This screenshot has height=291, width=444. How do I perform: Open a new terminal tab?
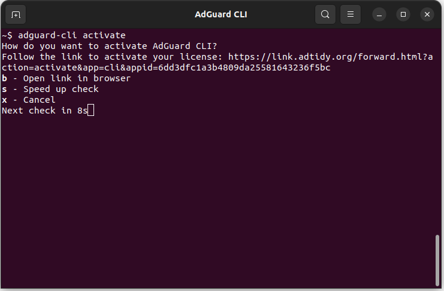click(16, 14)
